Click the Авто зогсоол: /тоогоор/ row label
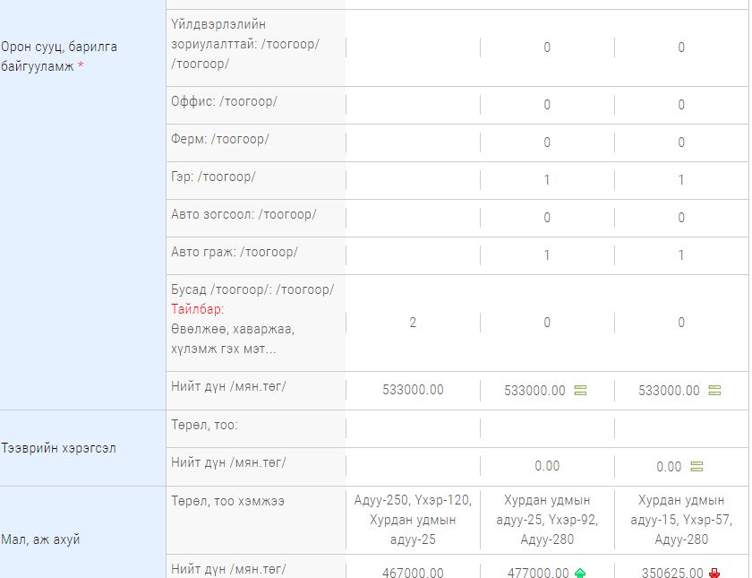This screenshot has width=752, height=578. [244, 214]
